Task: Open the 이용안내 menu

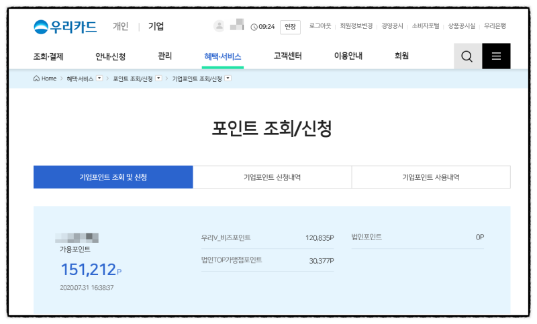Action: tap(348, 56)
